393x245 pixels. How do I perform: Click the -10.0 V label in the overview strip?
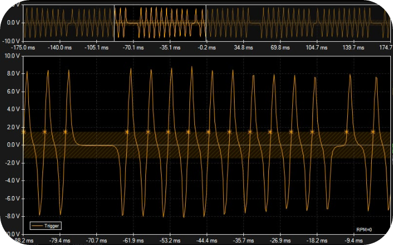coord(12,41)
